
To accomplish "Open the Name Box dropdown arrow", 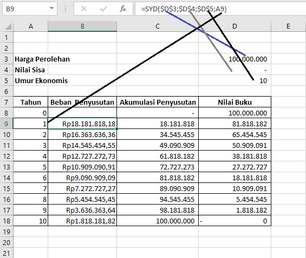I will point(51,8).
